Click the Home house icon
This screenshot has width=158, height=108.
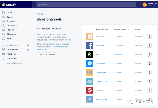pyautogui.click(x=4, y=13)
